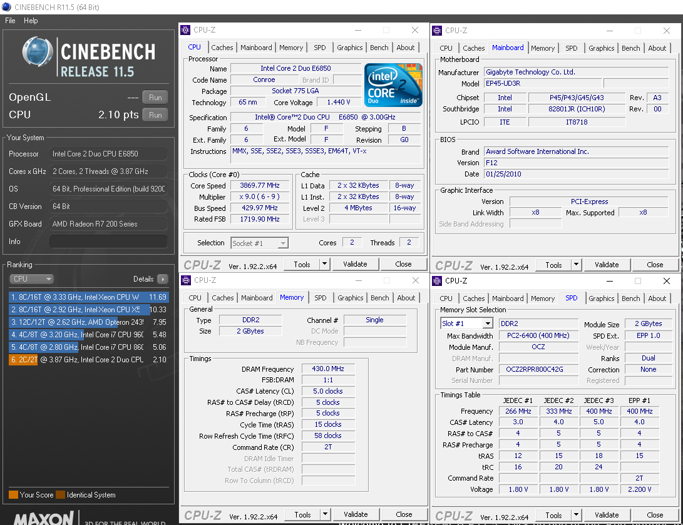Click EPP #1 voltage 2.200 V
683x525 pixels.
(x=639, y=489)
